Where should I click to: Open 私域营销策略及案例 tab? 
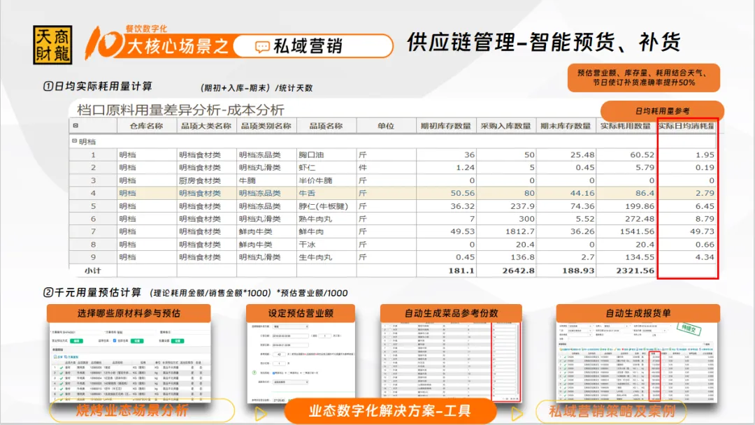pos(612,411)
